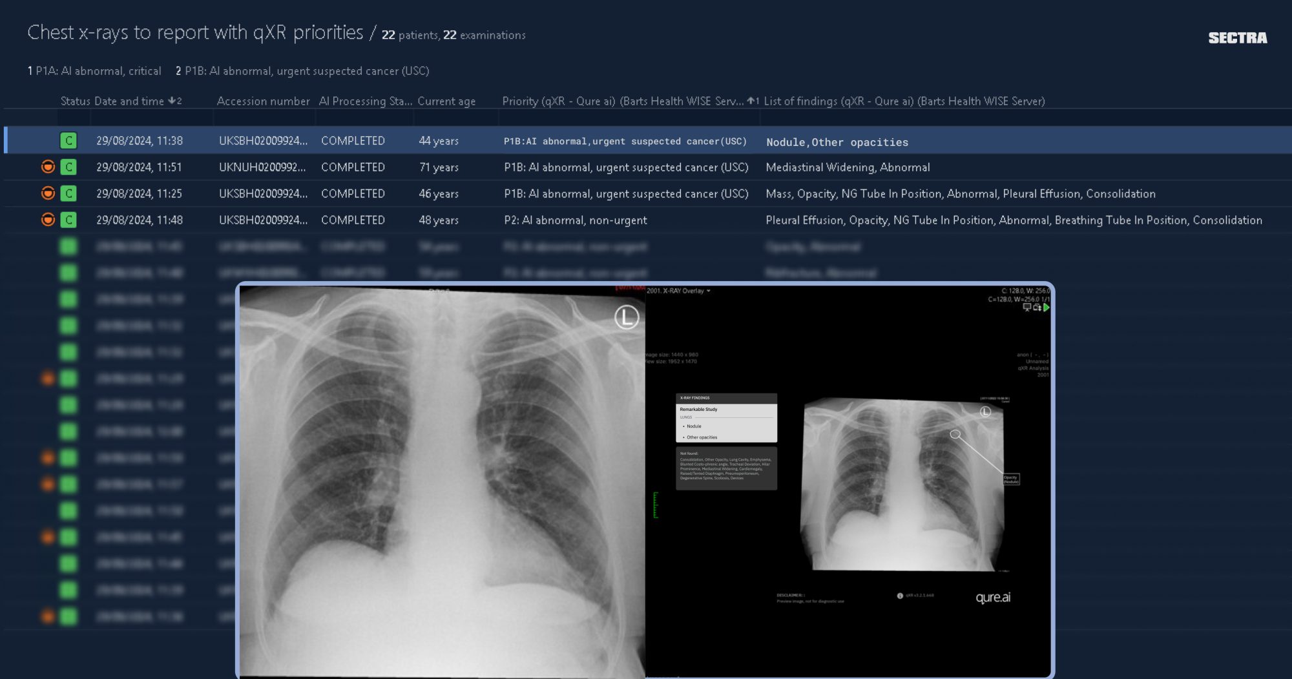Click the Chest x-rays to report worklist title
The image size is (1292, 679).
pyautogui.click(x=195, y=32)
